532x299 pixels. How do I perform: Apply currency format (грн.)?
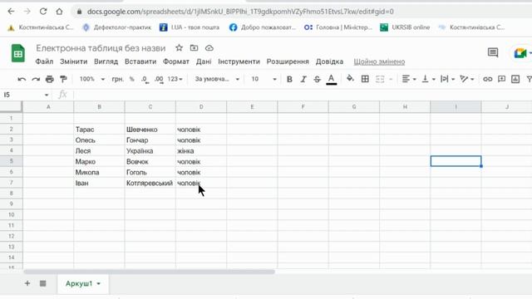point(118,80)
